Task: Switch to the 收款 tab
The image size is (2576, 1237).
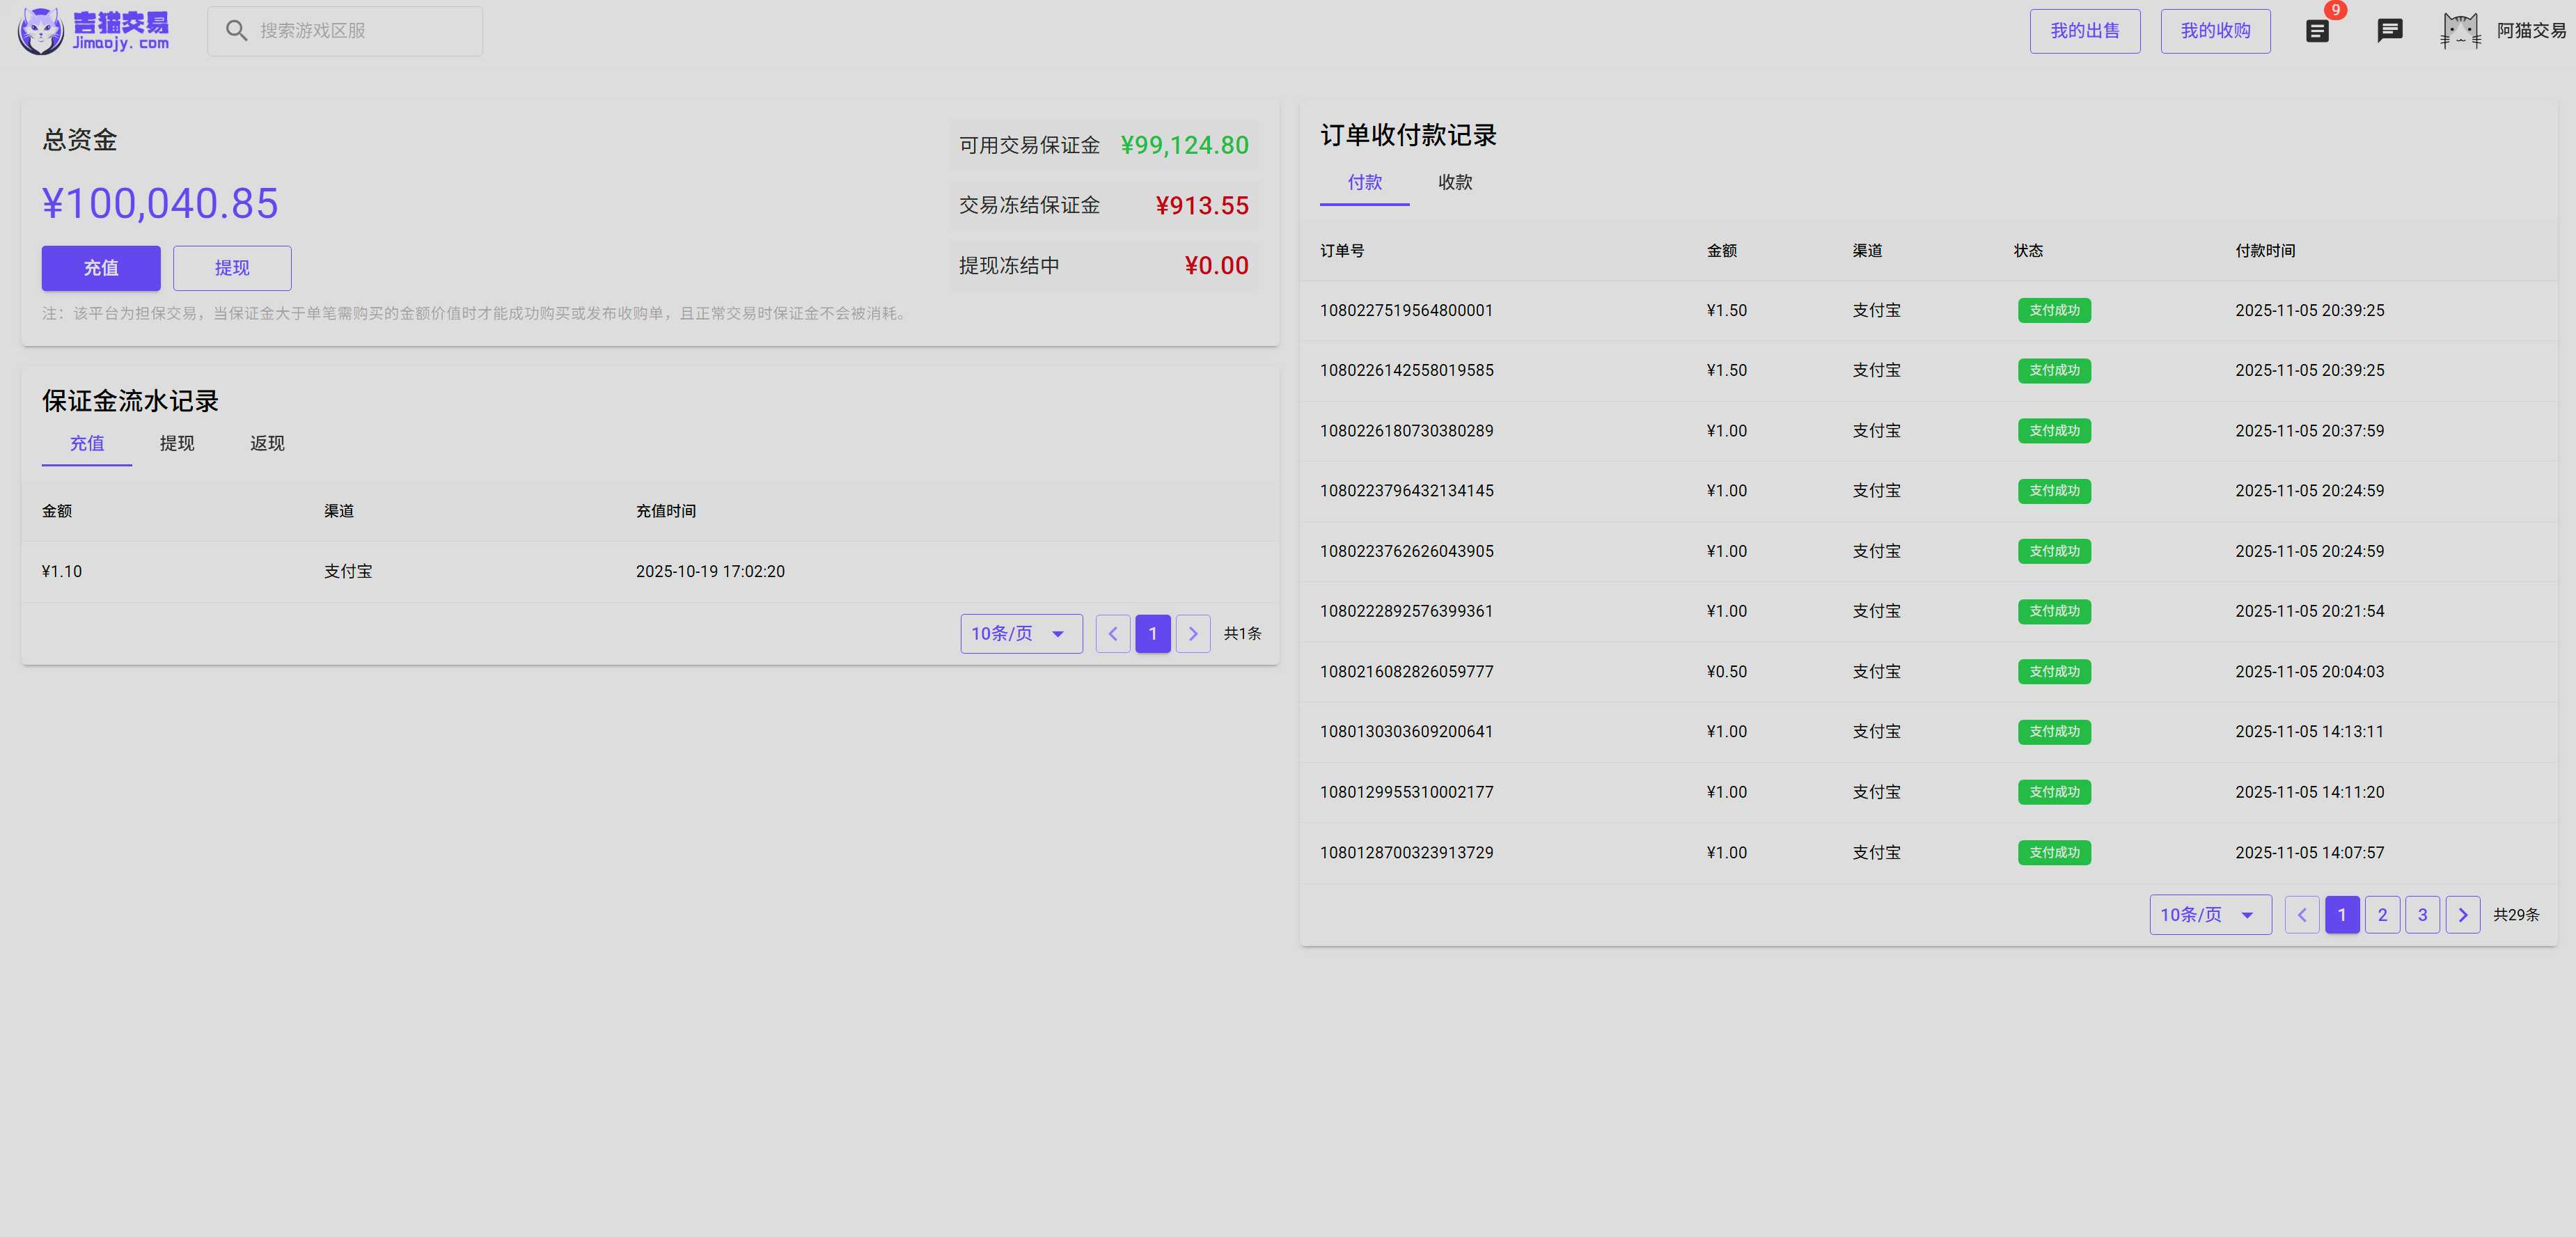Action: pos(1455,183)
